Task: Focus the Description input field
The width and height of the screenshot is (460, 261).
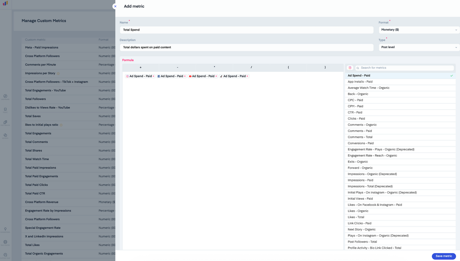Action: (x=246, y=47)
